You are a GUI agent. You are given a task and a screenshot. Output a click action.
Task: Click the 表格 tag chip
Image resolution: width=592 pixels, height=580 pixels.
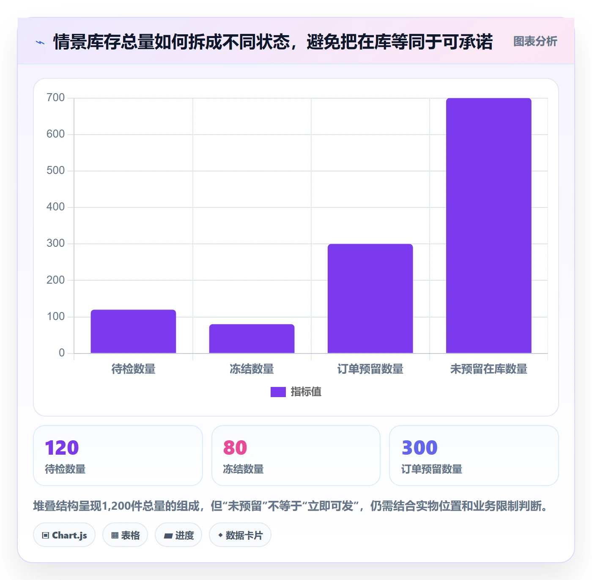point(125,535)
